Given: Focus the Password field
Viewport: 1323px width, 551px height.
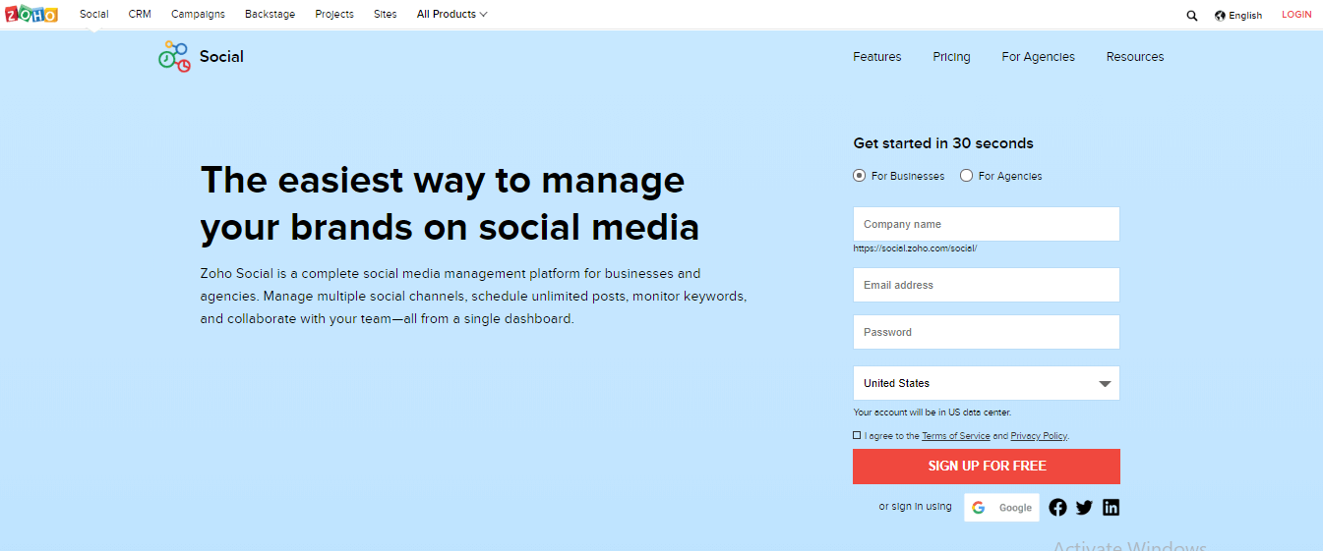Looking at the screenshot, I should coord(987,332).
